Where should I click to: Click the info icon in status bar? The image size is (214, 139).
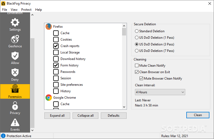click(3, 136)
